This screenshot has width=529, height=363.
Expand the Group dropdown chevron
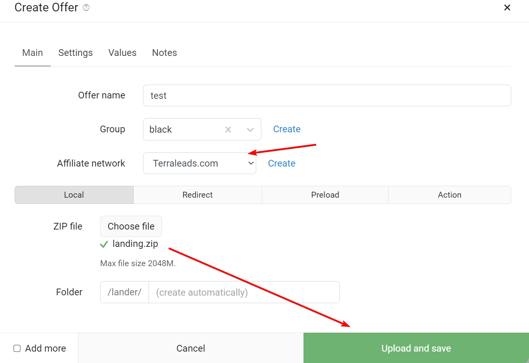250,130
